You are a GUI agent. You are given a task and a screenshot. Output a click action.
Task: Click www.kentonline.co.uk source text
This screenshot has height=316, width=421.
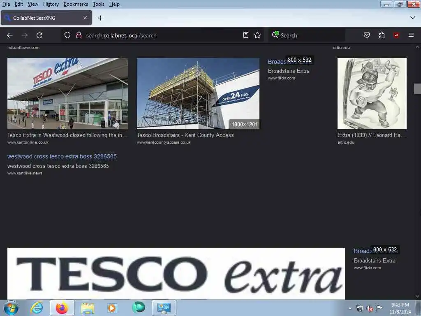[28, 142]
